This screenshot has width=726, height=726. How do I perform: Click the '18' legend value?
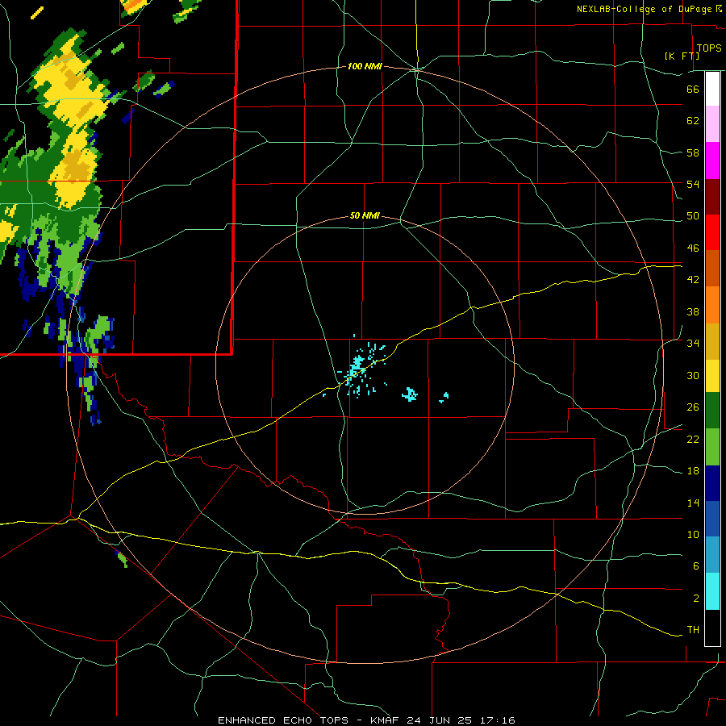pyautogui.click(x=693, y=471)
